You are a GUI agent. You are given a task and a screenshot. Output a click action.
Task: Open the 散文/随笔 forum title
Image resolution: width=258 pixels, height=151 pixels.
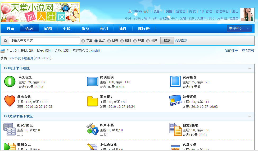pos(191,125)
